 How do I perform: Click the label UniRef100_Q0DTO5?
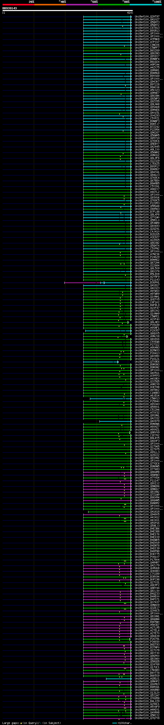(147, 299)
